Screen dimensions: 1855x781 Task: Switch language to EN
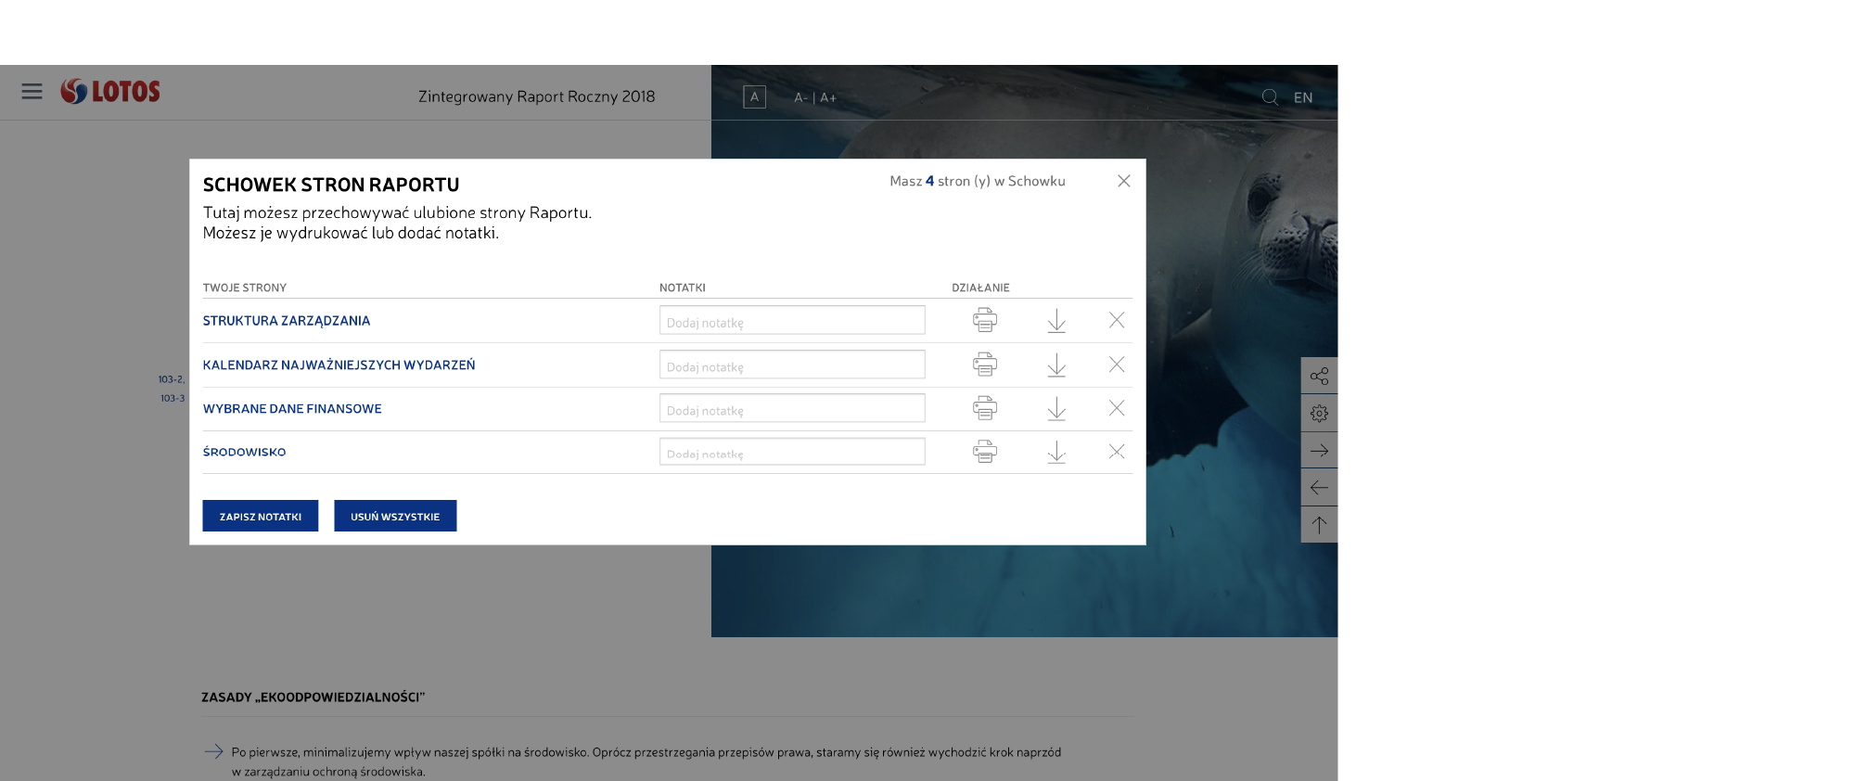tap(1303, 97)
